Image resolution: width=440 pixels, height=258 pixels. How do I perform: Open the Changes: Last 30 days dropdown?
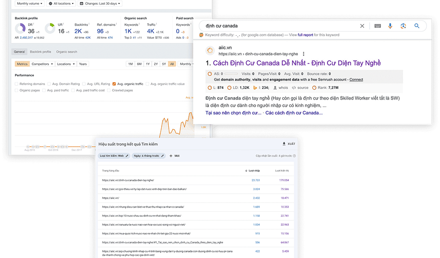(100, 4)
